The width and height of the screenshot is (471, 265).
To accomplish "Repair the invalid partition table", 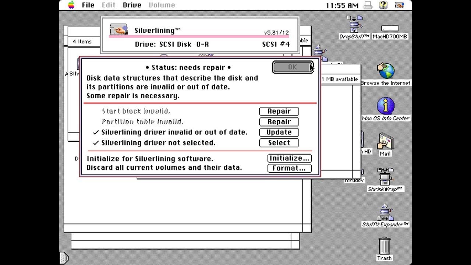I will 279,122.
